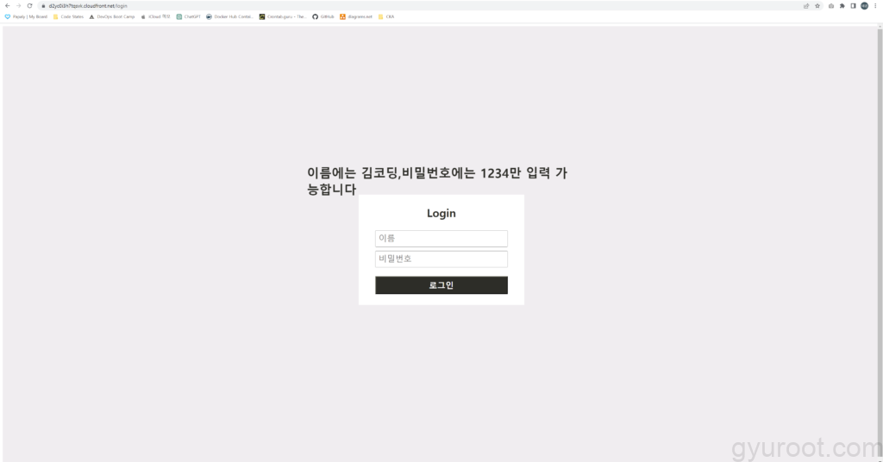
Task: Click the camera extension icon
Action: tap(830, 6)
